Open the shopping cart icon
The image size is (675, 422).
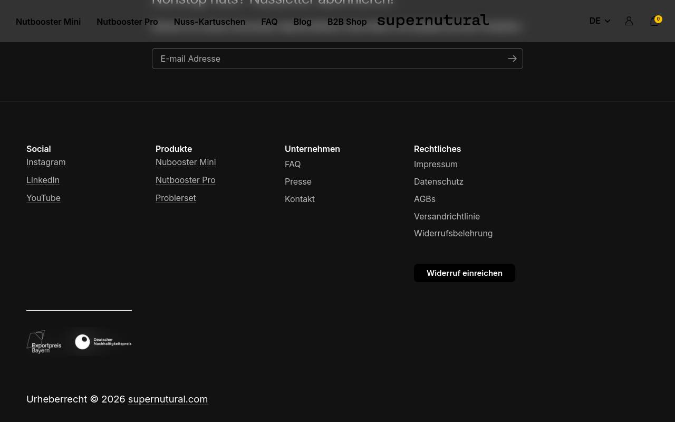tap(654, 22)
